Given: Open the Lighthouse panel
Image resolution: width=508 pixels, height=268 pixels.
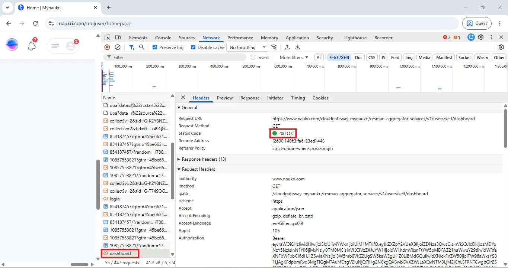Looking at the screenshot, I should point(355,37).
